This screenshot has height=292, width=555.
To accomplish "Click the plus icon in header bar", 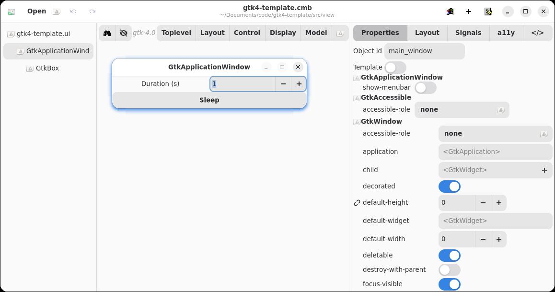I will point(469,11).
